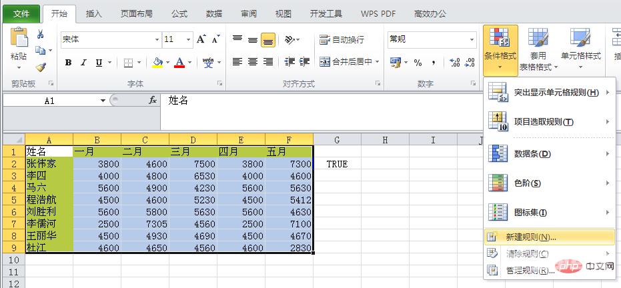Viewport: 621px width, 288px height.
Task: Click the insert function fx icon
Action: pyautogui.click(x=152, y=101)
